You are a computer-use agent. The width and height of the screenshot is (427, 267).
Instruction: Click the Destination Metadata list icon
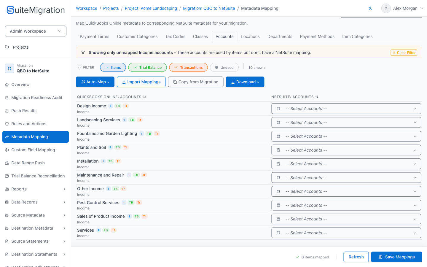click(7, 228)
